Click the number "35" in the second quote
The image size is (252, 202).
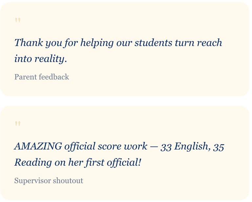tap(219, 147)
